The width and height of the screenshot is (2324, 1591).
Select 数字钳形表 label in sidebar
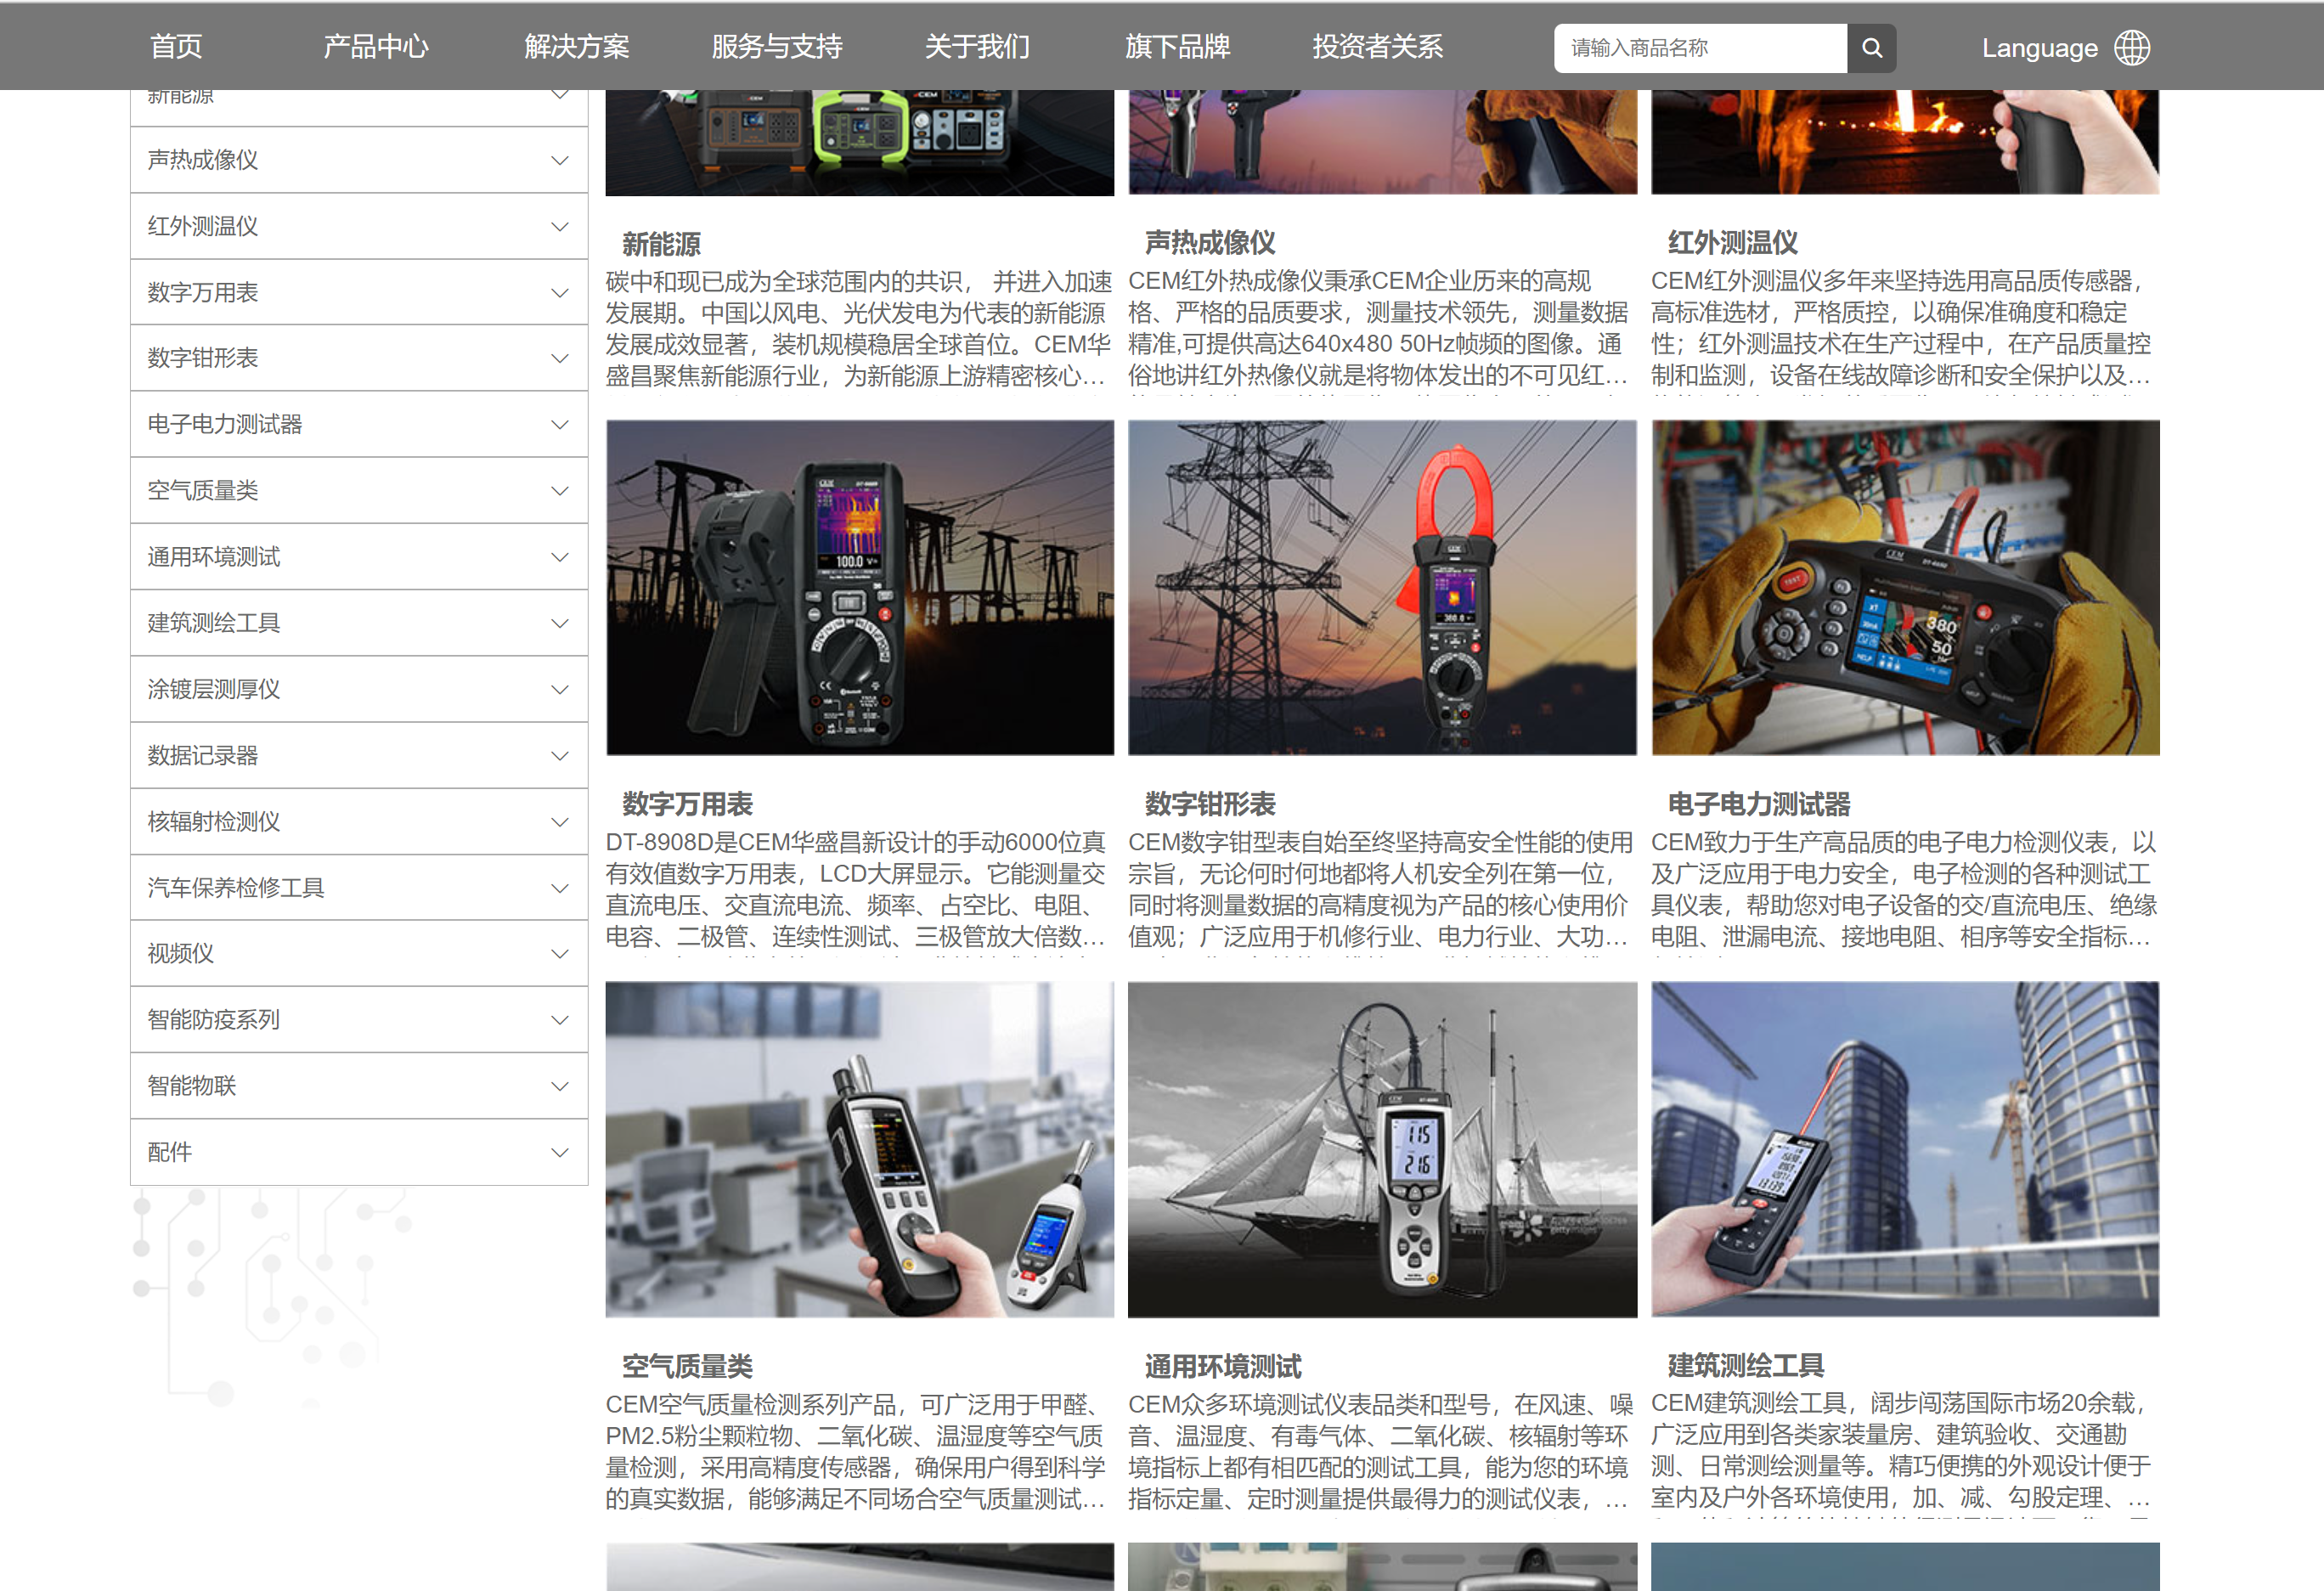203,358
